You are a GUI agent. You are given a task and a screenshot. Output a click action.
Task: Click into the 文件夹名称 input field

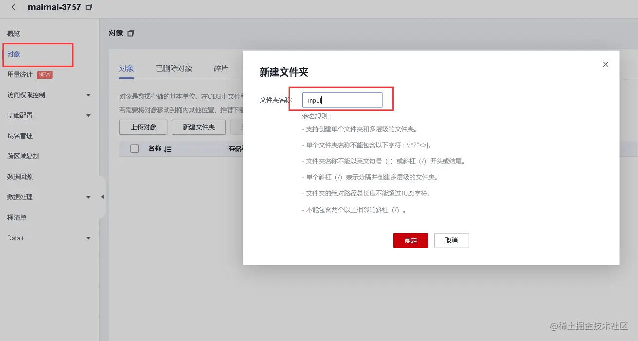[342, 100]
